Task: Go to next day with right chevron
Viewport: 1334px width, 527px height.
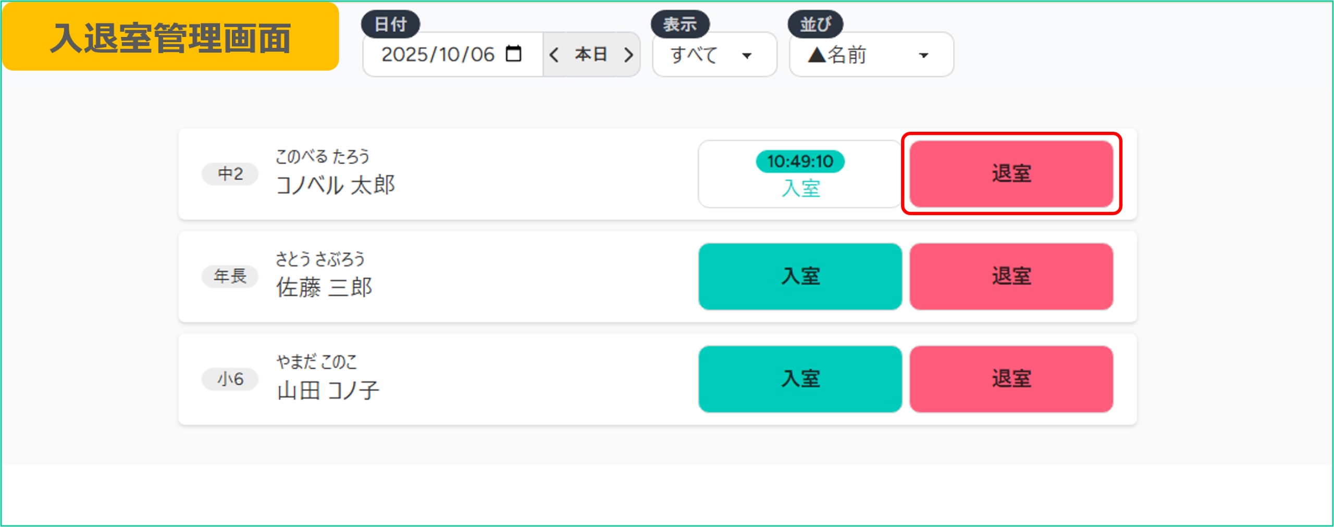Action: point(628,55)
